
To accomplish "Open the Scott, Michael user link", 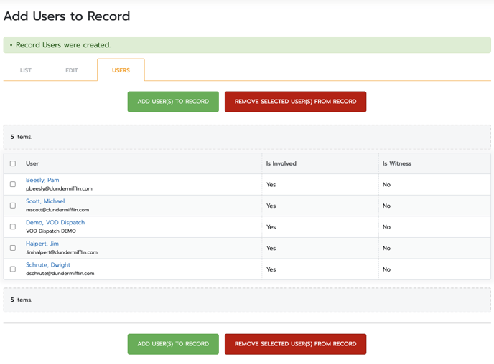I will [x=45, y=201].
